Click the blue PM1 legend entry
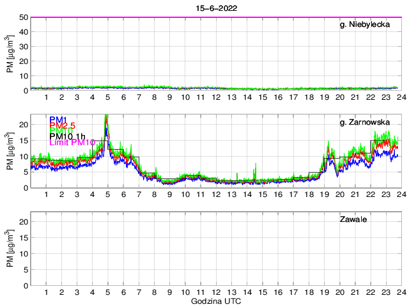Viewport: 409px width, 307px height. tap(57, 120)
